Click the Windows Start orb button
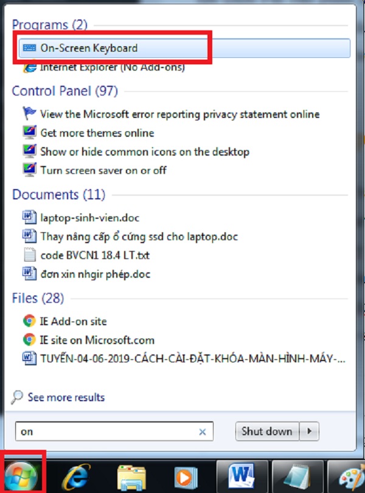Viewport: 365px width, 493px height. [22, 475]
